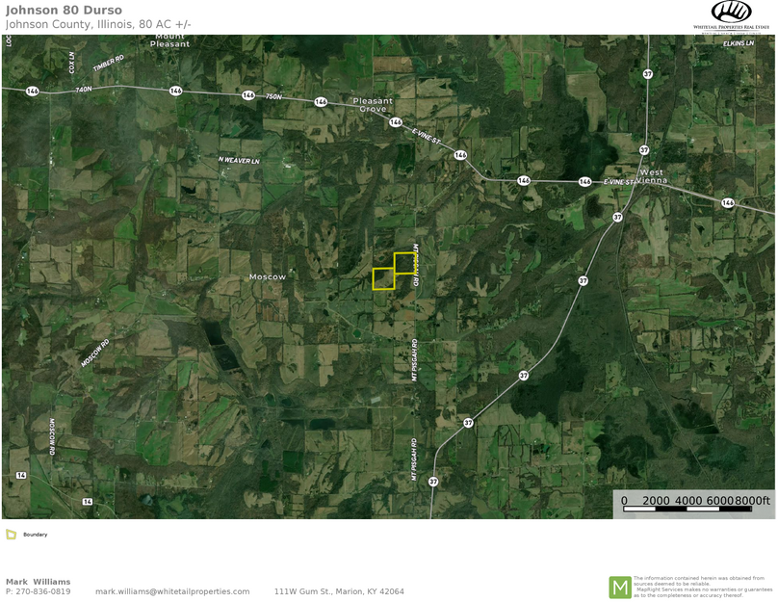This screenshot has height=602, width=778.
Task: Click the green MapRight M logo
Action: [x=619, y=587]
